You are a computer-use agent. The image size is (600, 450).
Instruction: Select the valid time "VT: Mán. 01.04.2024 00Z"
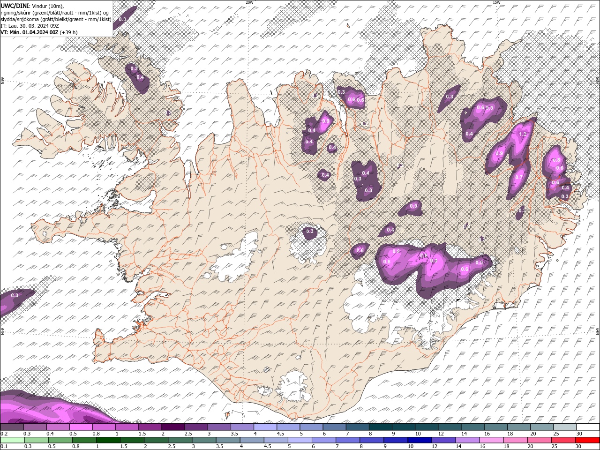click(30, 32)
